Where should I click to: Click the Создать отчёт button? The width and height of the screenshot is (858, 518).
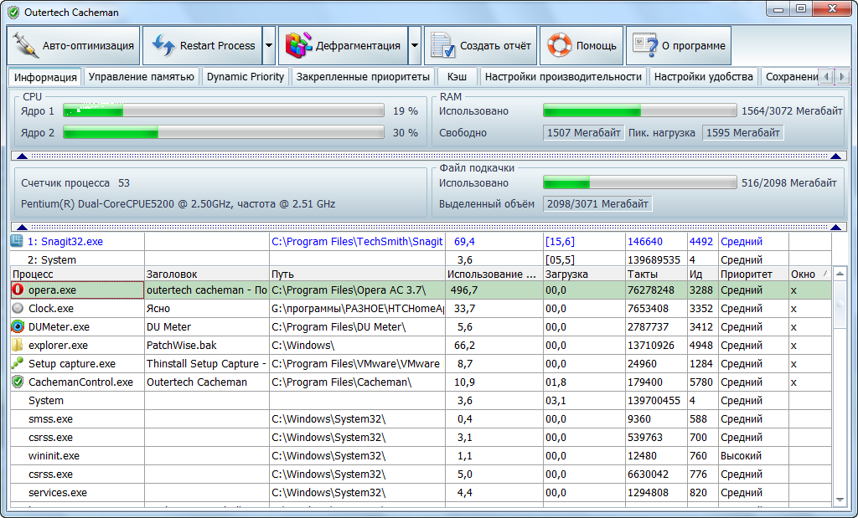coord(480,45)
